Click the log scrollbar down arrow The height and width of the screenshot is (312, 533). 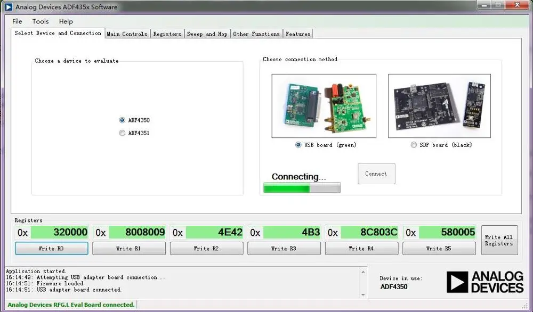[363, 294]
